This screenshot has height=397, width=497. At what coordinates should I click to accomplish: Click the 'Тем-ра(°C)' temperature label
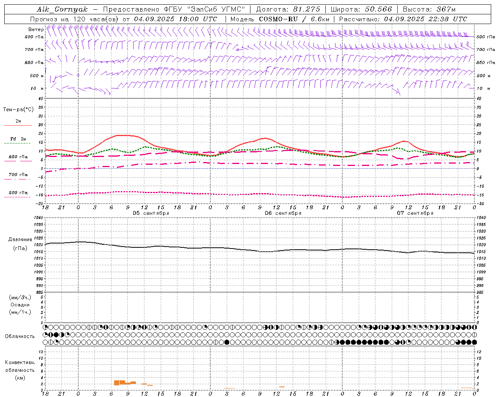pos(18,110)
